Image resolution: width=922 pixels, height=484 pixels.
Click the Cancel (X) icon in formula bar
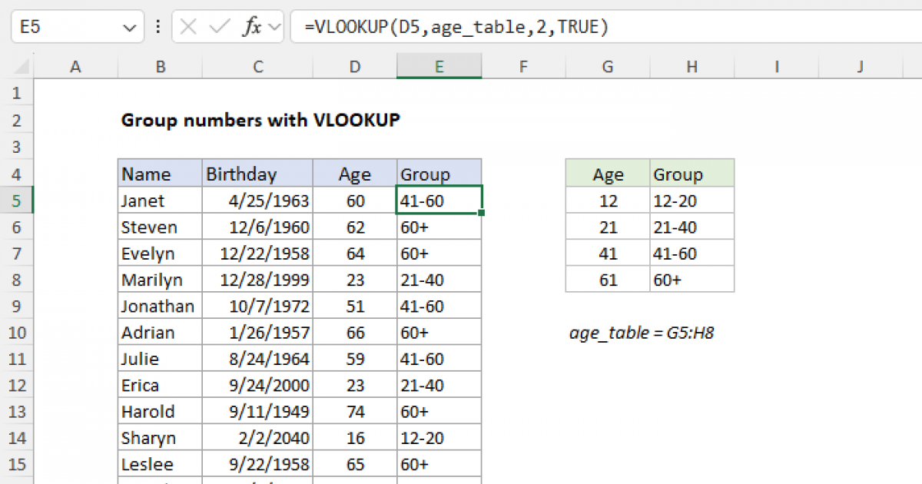point(188,28)
